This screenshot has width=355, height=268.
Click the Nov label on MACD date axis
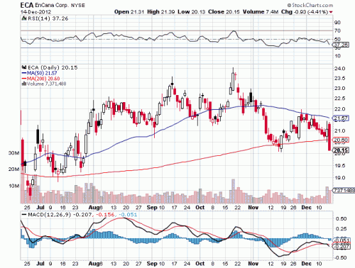point(253,264)
